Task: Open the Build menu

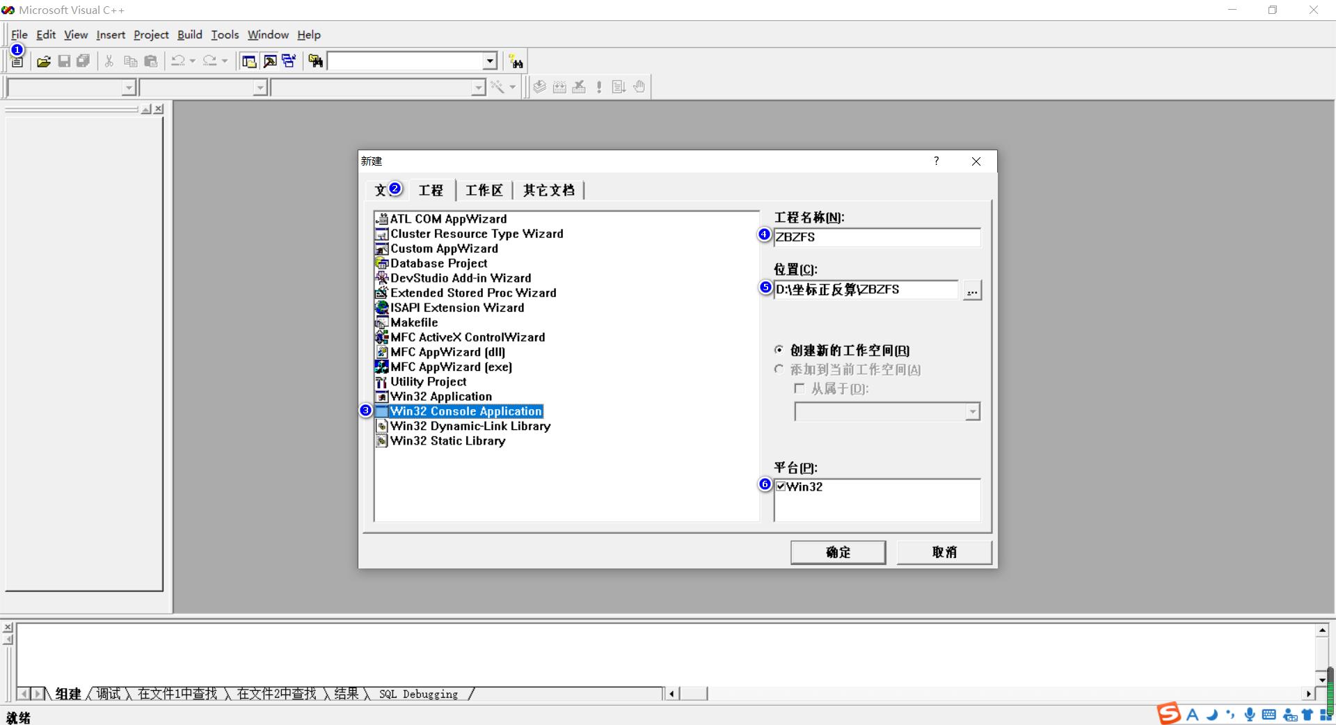Action: pos(189,35)
